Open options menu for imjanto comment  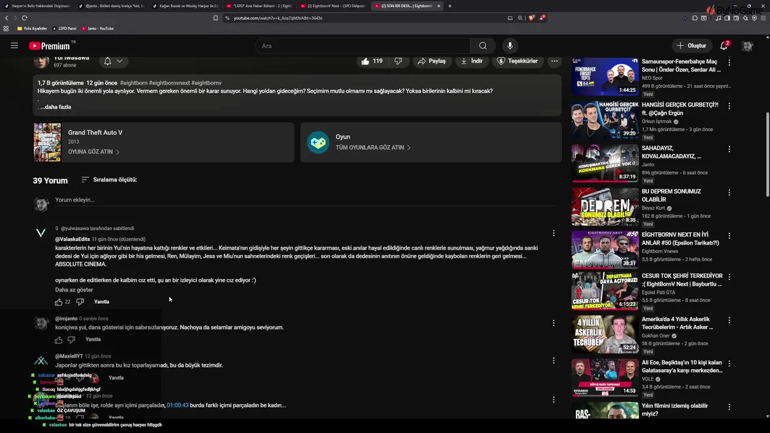pyautogui.click(x=553, y=323)
